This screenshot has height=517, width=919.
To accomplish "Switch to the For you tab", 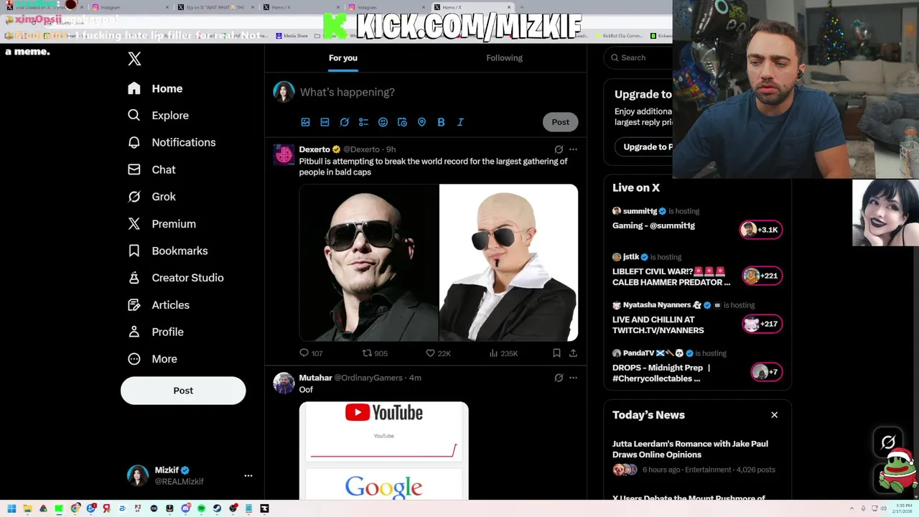I will tap(343, 57).
